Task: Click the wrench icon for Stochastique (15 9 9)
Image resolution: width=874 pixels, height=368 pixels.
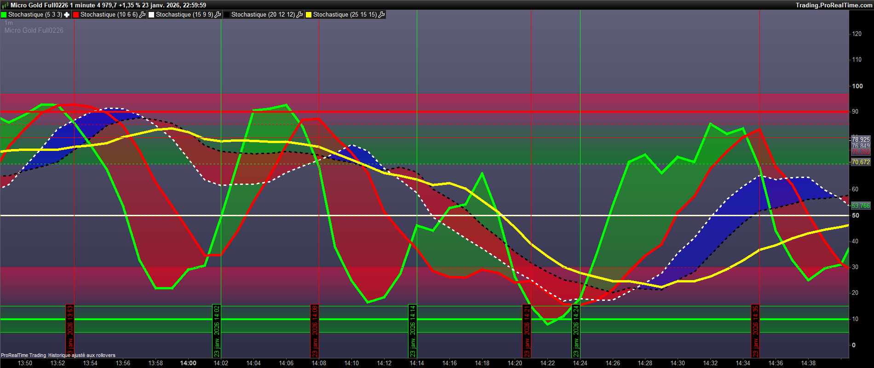Action: [218, 15]
